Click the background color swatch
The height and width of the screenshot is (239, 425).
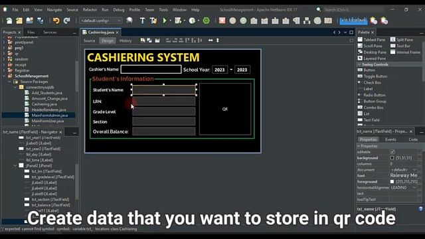392,158
